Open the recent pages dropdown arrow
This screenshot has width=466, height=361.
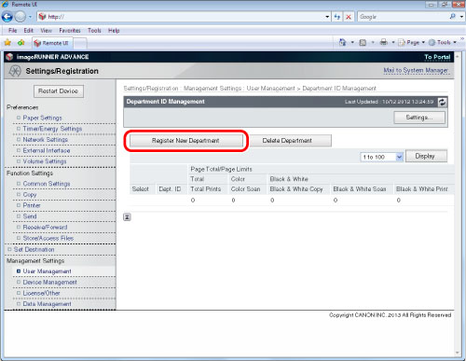tap(30, 17)
